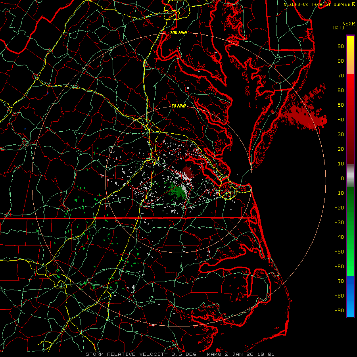The width and height of the screenshot is (357, 357).
Task: Click the 90 value on the velocity scale
Action: pyautogui.click(x=341, y=46)
